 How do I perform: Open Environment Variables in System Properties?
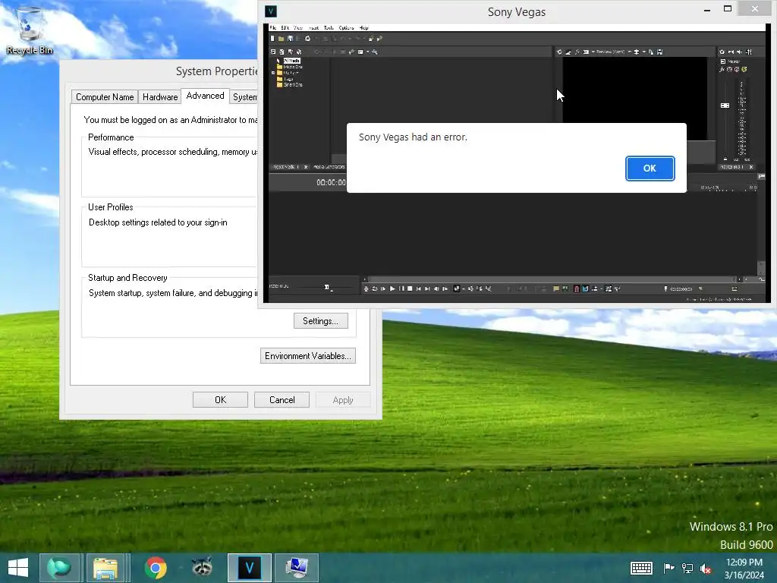(x=308, y=356)
